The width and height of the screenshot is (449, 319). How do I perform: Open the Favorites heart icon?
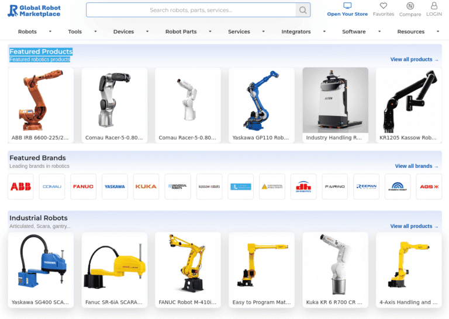[384, 5]
